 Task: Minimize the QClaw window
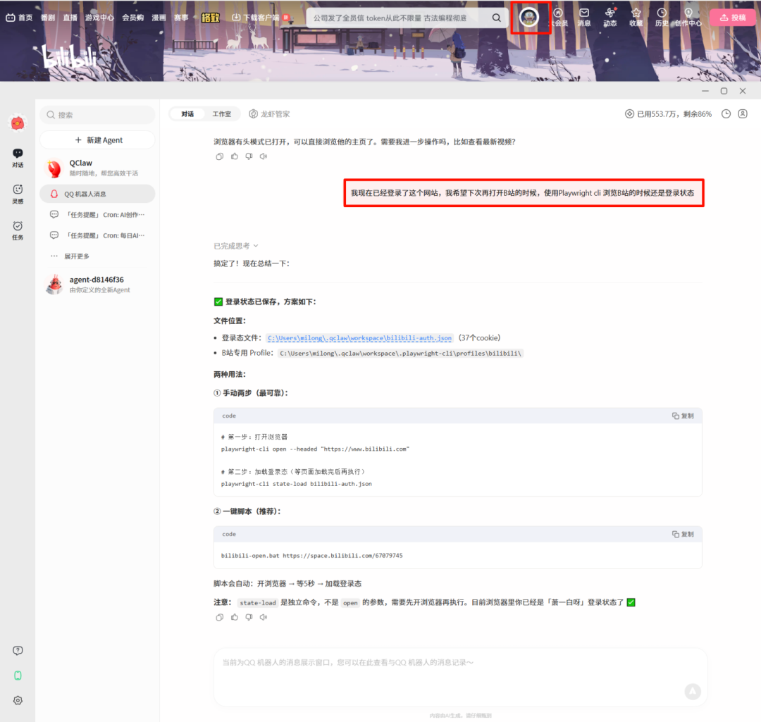coord(705,91)
